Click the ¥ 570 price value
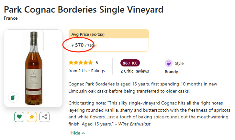This screenshot has width=235, height=140. click(x=77, y=45)
